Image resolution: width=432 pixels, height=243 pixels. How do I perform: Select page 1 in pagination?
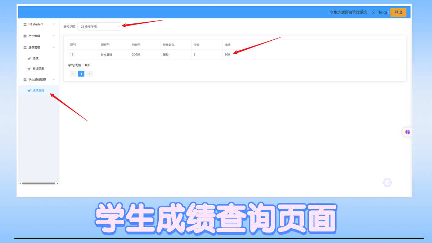point(81,74)
